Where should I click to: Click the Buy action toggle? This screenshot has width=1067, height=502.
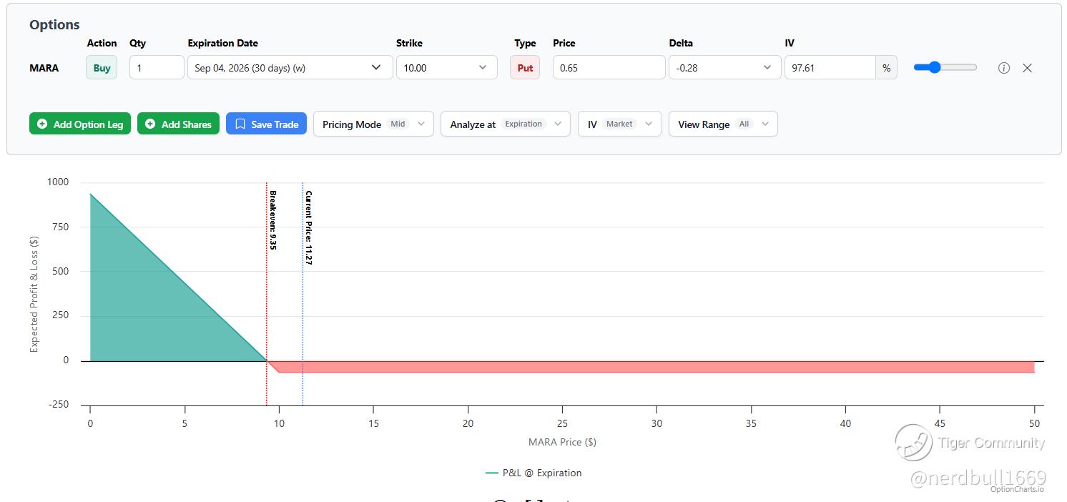(102, 68)
